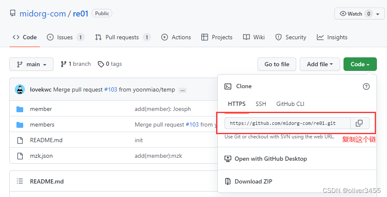Click the Go to file button
Image resolution: width=387 pixels, height=197 pixels.
point(277,64)
